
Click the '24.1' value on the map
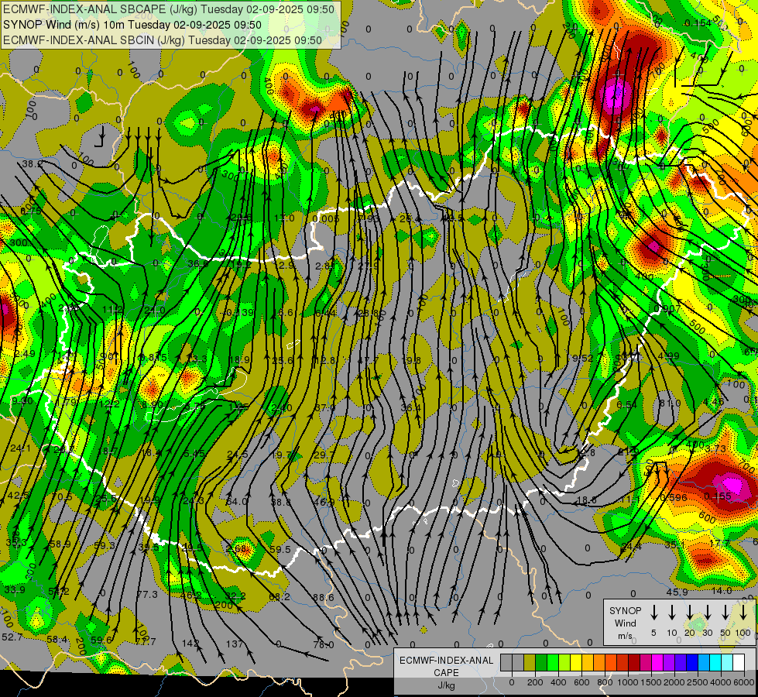click(20, 448)
